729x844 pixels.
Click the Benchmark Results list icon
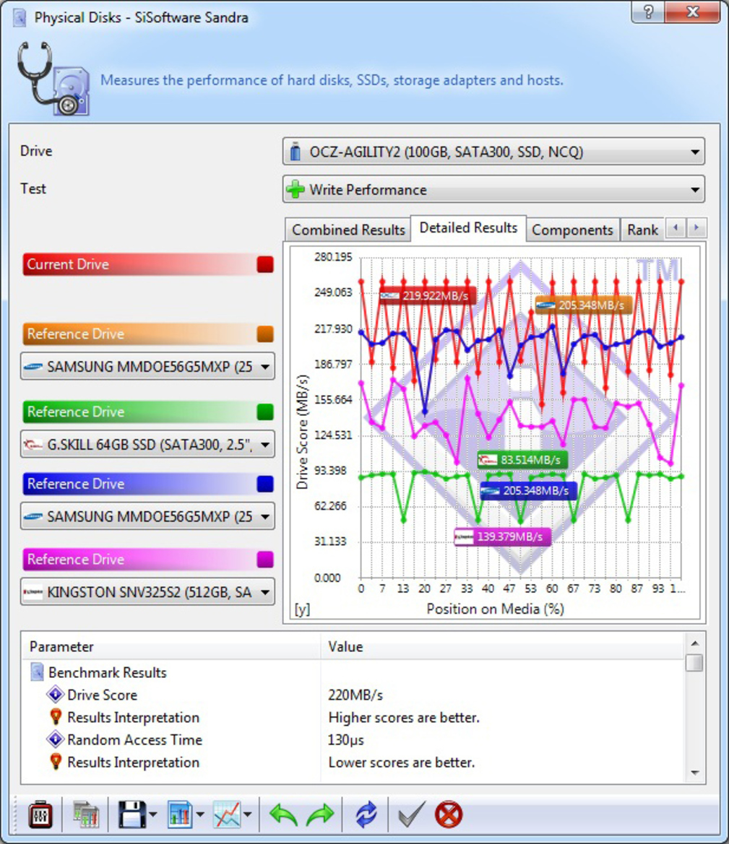pyautogui.click(x=37, y=671)
